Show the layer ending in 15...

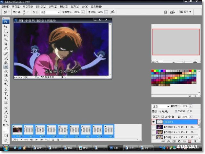pyautogui.click(x=154, y=137)
